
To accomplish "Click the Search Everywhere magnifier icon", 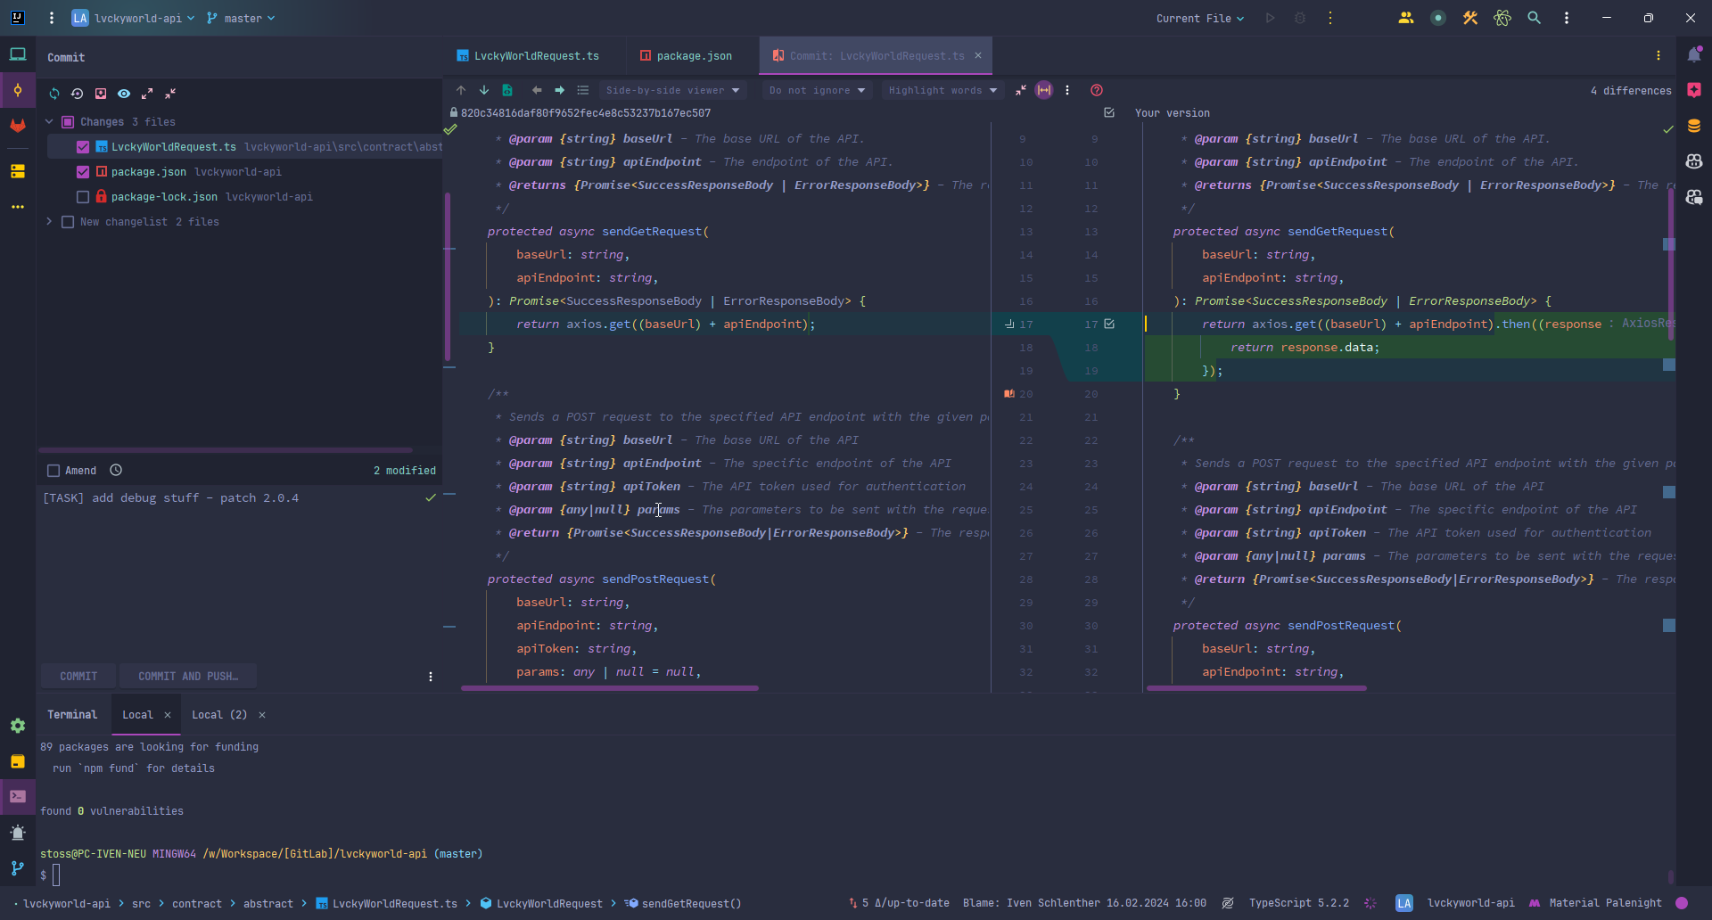I will tap(1534, 18).
